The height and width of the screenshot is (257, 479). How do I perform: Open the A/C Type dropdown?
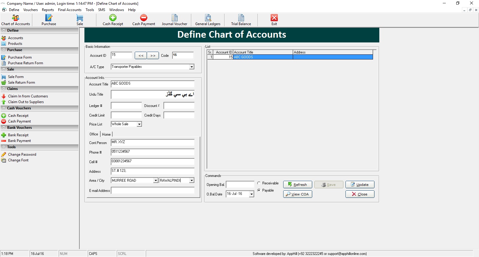point(192,67)
